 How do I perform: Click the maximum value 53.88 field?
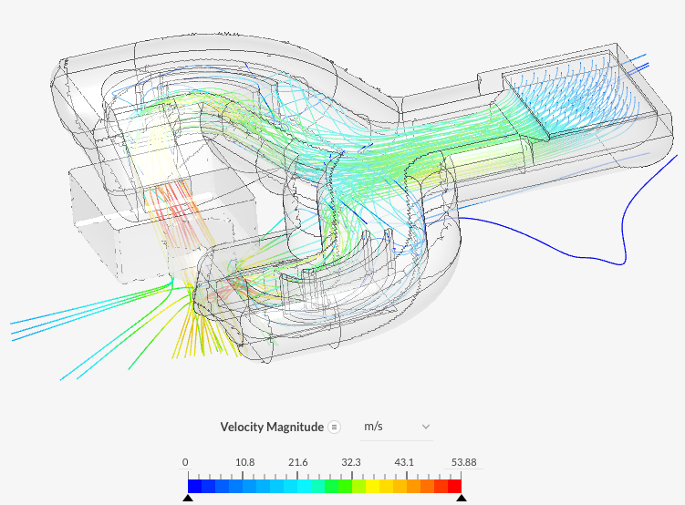(463, 462)
